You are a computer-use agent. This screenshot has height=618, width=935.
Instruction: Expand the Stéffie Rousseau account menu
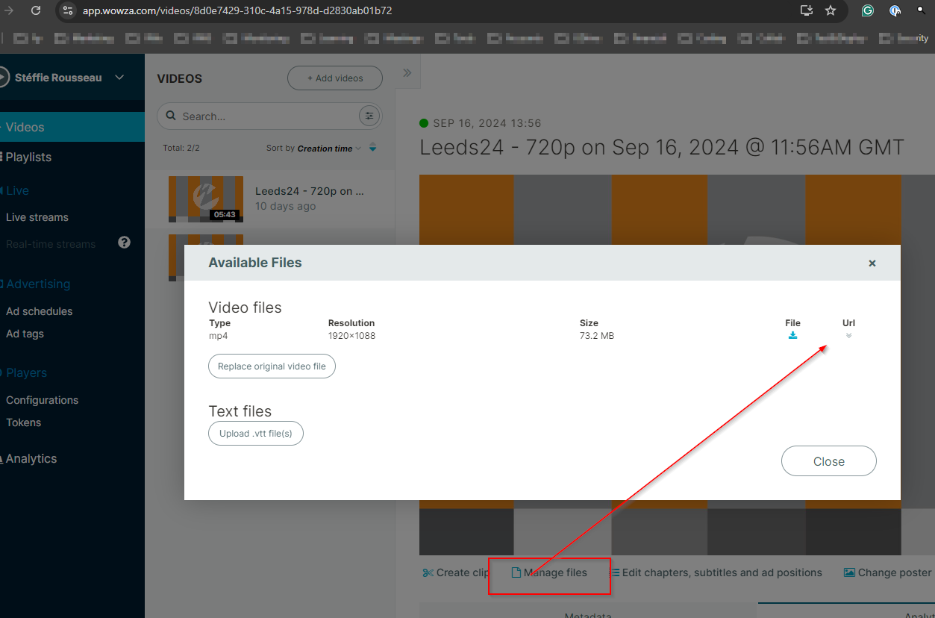[x=118, y=77]
